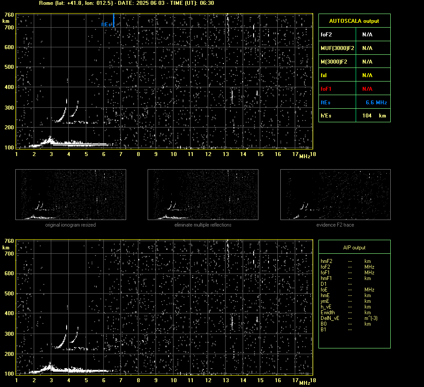Click Ewidth in AIP output list

point(328,312)
